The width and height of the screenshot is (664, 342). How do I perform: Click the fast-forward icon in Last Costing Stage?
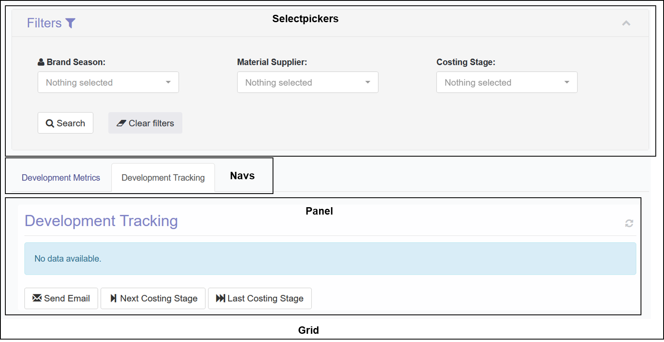pyautogui.click(x=220, y=298)
